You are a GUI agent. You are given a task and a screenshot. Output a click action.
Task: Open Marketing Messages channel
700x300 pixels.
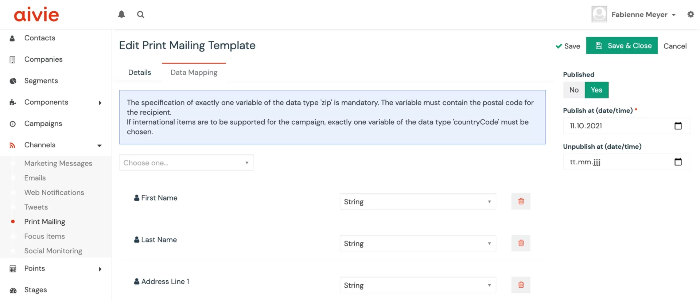58,163
